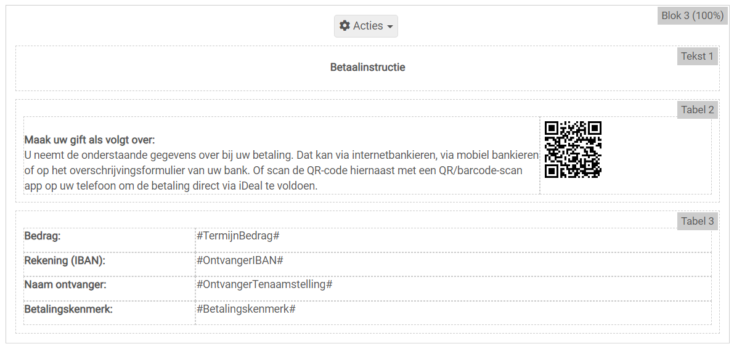Click the Betaalinstructie heading text
This screenshot has height=349, width=734.
click(x=367, y=67)
